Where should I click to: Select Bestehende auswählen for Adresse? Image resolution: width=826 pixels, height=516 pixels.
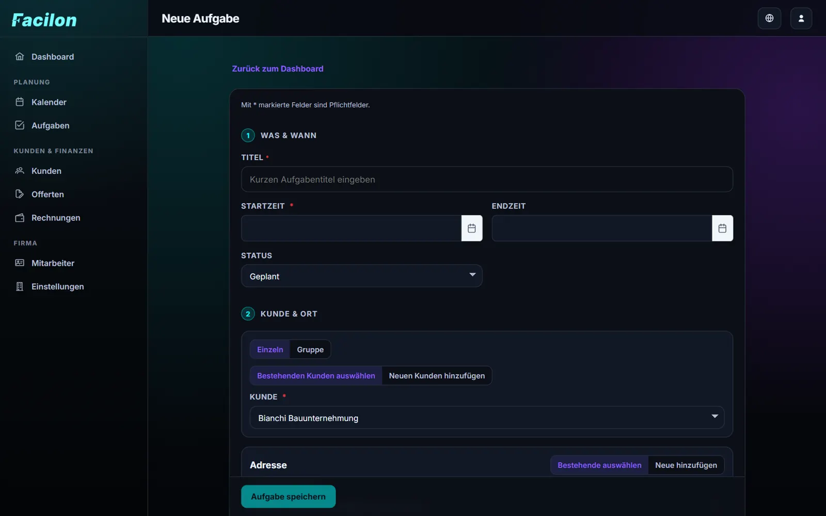(x=599, y=465)
